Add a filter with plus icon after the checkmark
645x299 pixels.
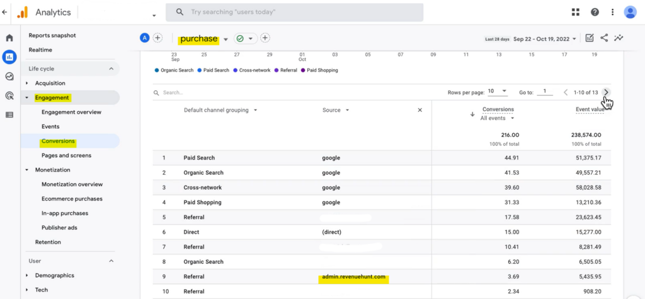[x=265, y=38]
